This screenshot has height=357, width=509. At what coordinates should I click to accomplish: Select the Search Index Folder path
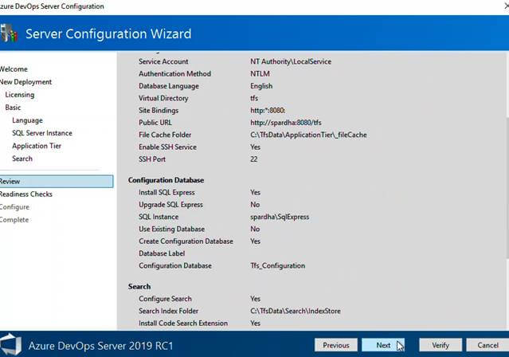click(x=296, y=311)
